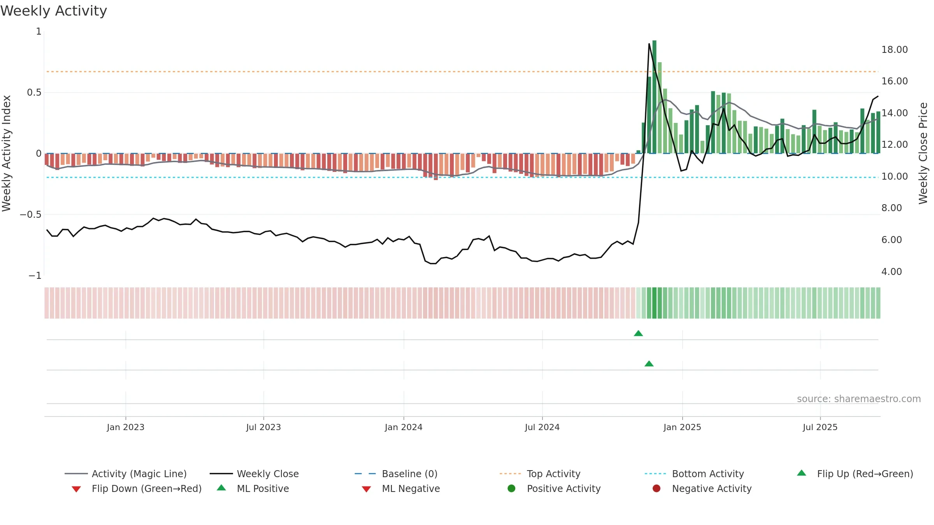Click the Flip Up green triangle legend icon

point(801,473)
